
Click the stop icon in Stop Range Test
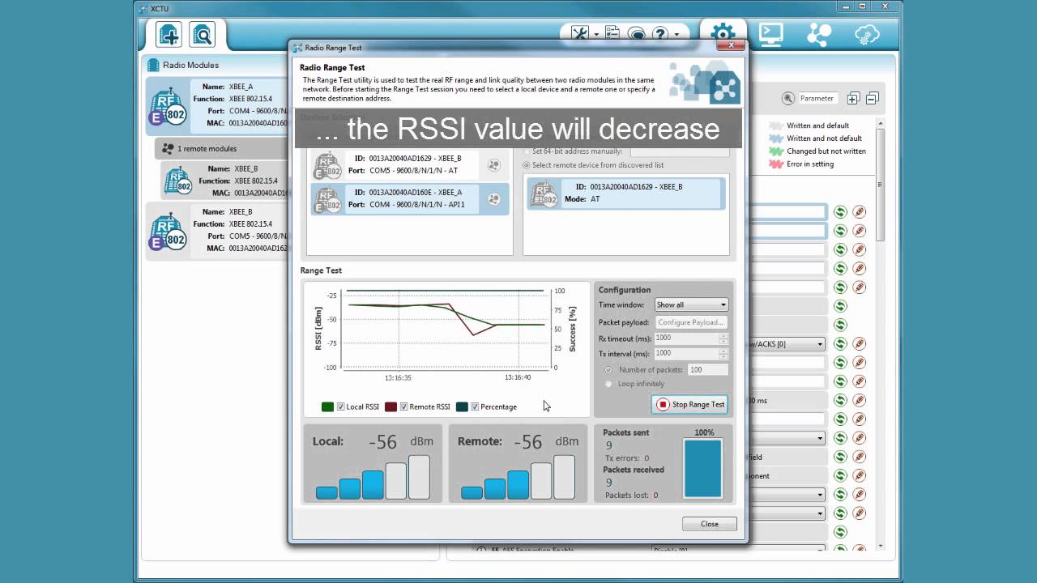pos(663,404)
